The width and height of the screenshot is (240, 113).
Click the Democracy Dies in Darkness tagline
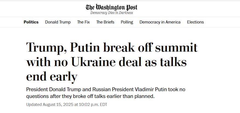(112, 13)
